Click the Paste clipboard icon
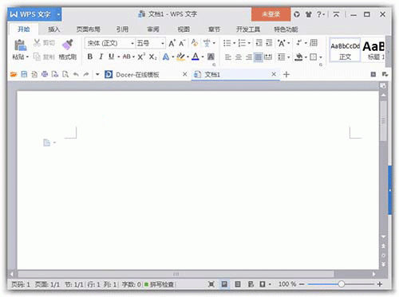 (20, 45)
